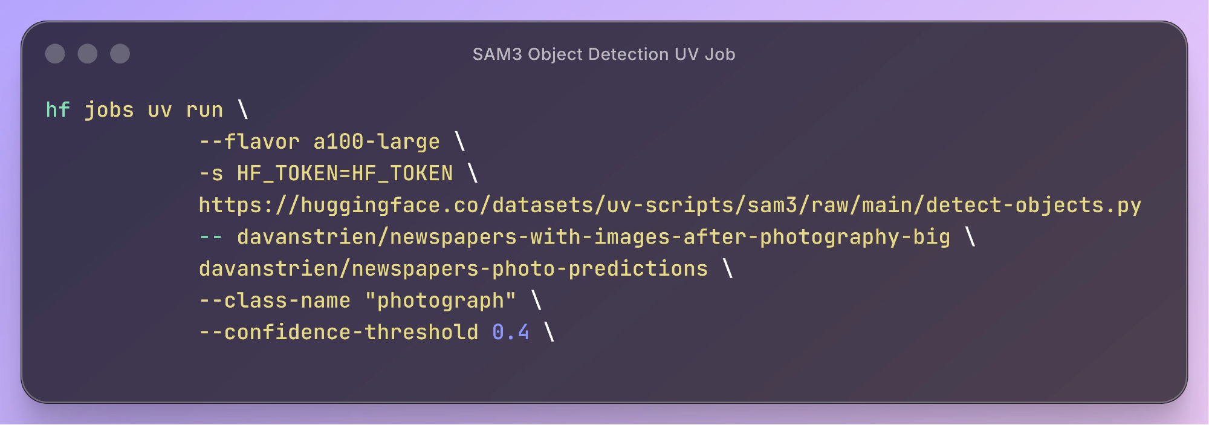
Task: Click the "-s" secret flag
Action: pos(211,174)
